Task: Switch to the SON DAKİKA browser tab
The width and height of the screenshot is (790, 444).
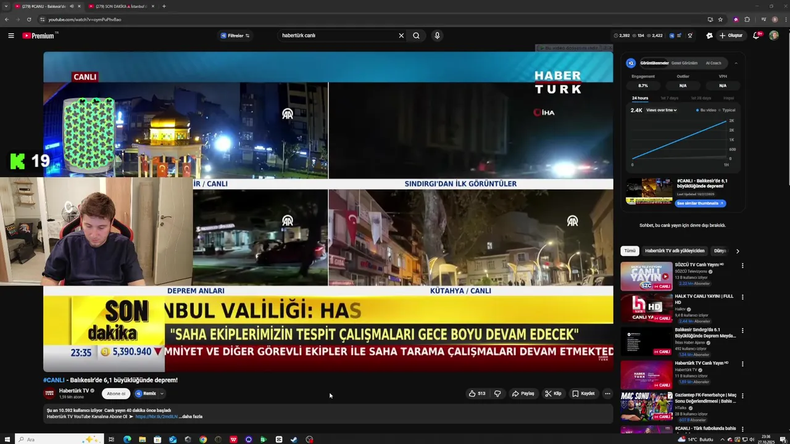Action: coord(121,6)
